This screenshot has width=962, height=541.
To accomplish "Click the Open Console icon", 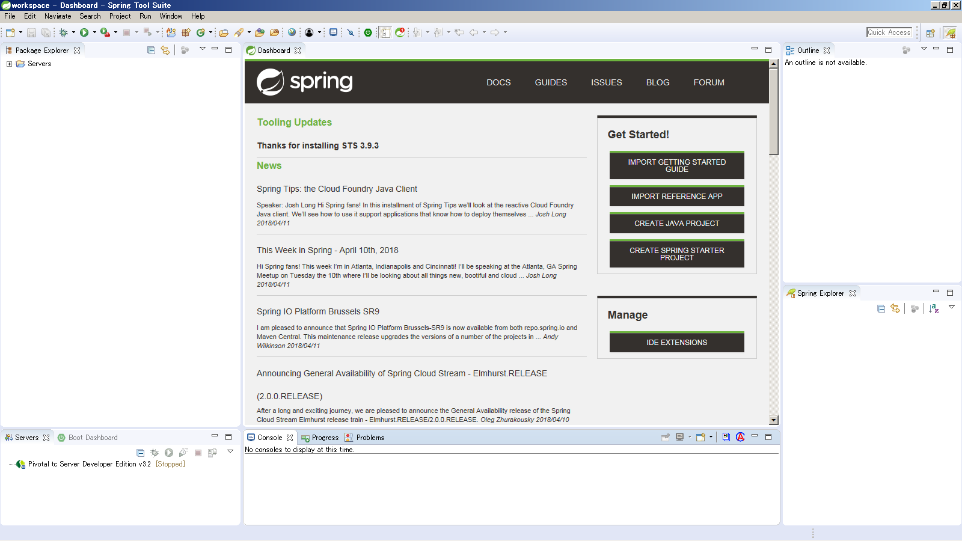I will tap(700, 437).
